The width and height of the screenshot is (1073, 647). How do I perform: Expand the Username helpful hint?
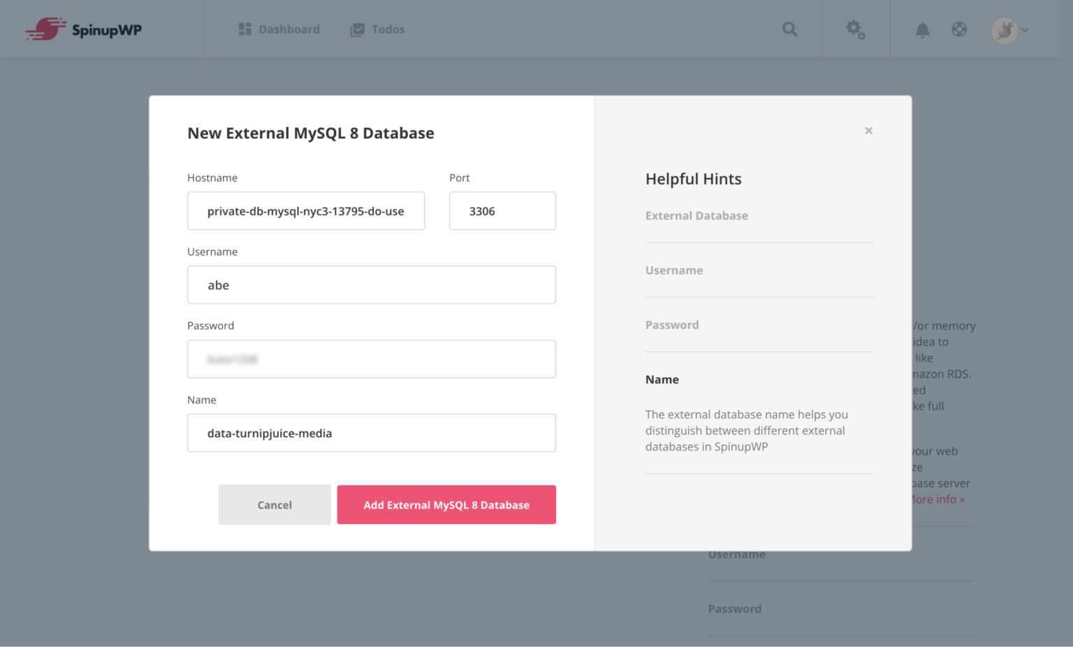pos(673,270)
